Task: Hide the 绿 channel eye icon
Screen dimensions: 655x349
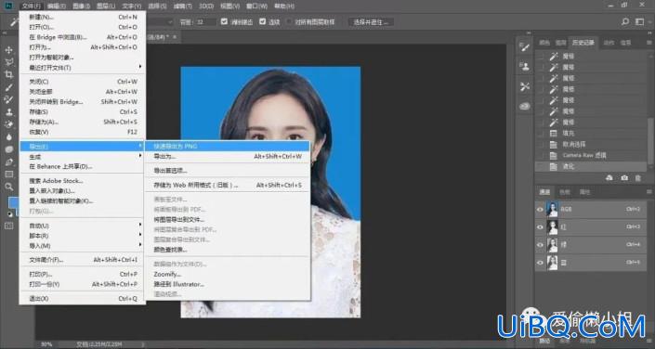Action: coord(540,245)
